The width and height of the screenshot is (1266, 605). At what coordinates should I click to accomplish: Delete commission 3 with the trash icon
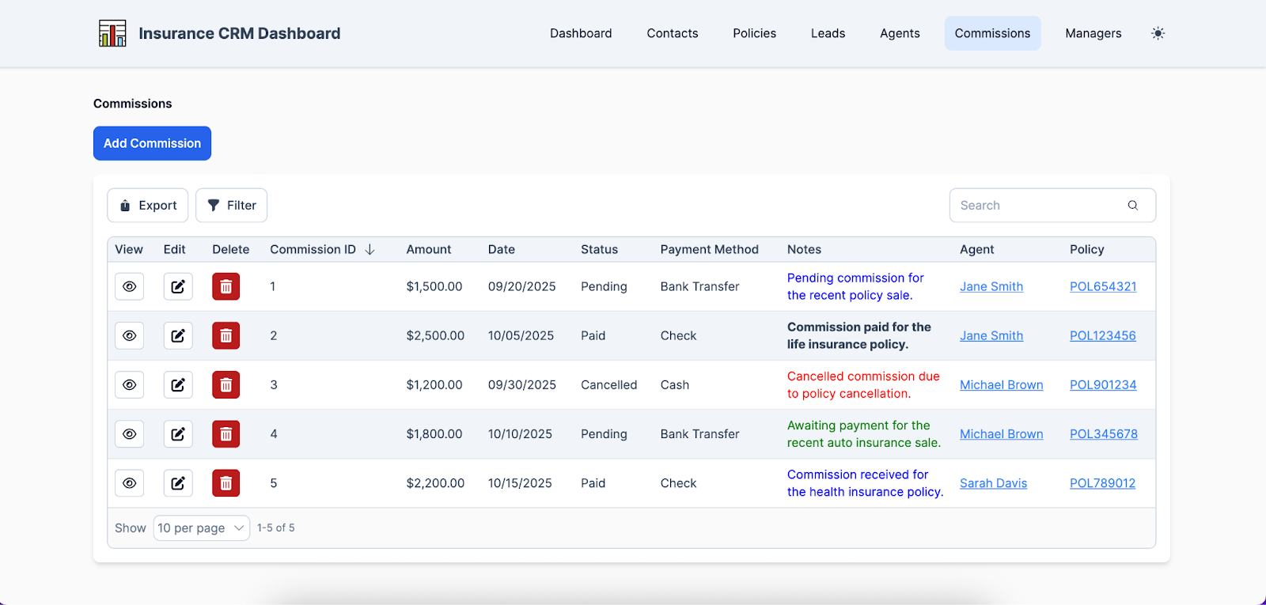(226, 385)
